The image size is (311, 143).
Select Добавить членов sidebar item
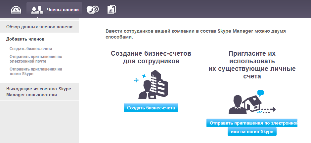click(25, 39)
